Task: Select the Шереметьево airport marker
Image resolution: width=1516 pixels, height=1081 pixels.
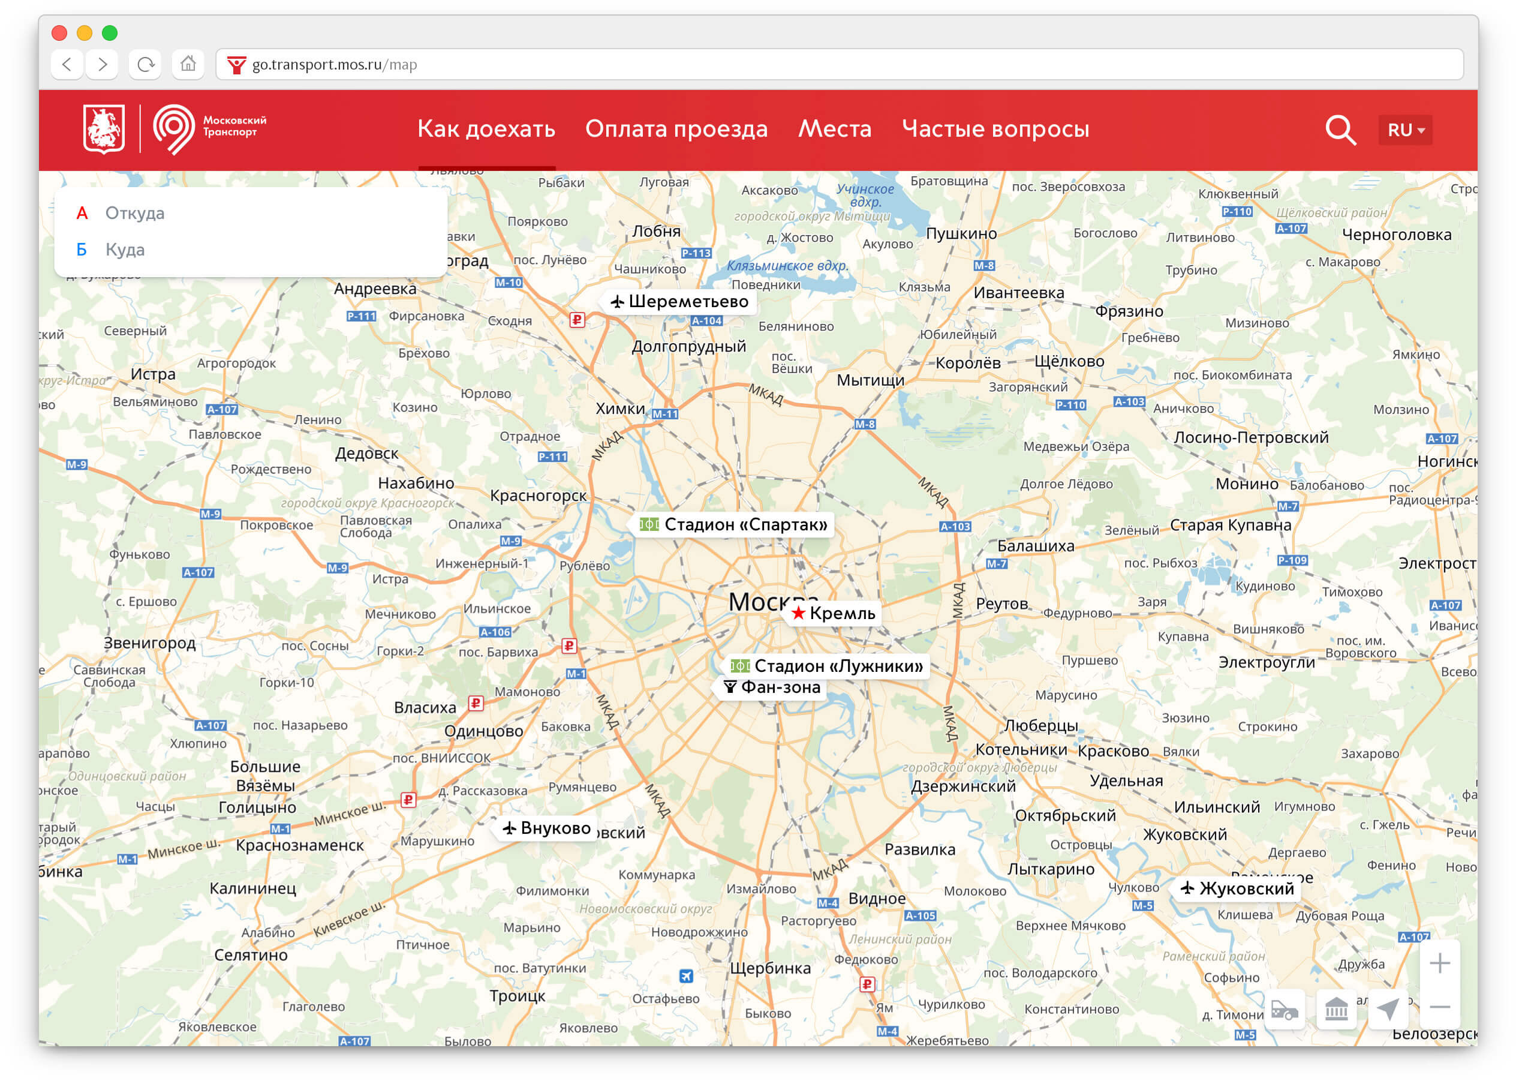Action: (679, 302)
